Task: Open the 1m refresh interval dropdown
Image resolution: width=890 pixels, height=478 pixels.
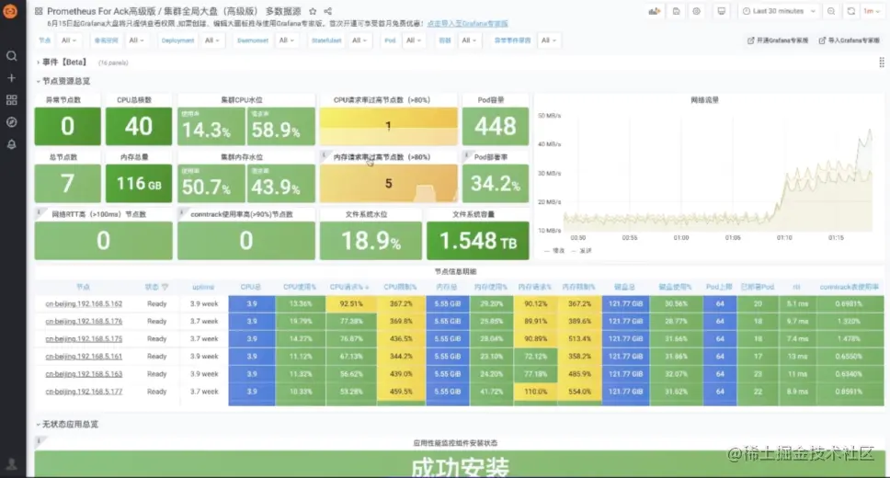Action: coord(872,11)
